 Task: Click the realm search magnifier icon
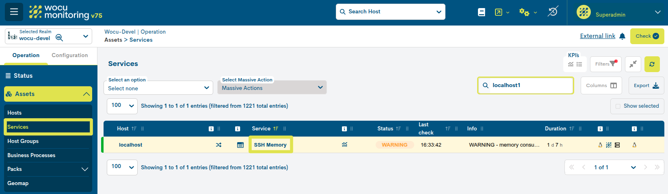pyautogui.click(x=59, y=38)
